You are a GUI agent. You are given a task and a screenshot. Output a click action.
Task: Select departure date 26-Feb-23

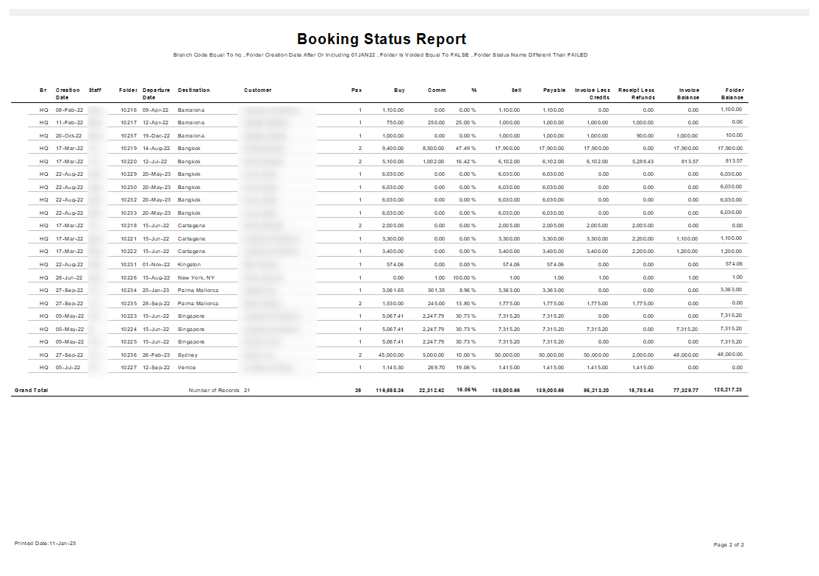pos(156,355)
